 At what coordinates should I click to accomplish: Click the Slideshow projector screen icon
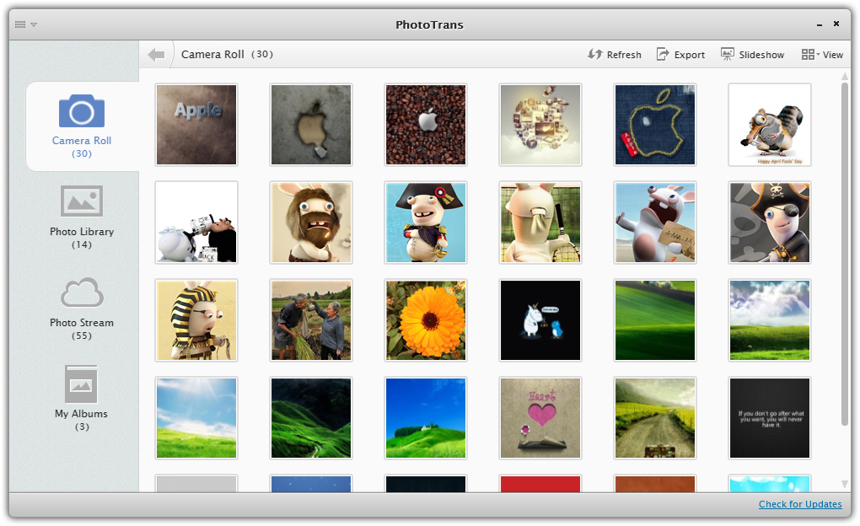pos(728,54)
